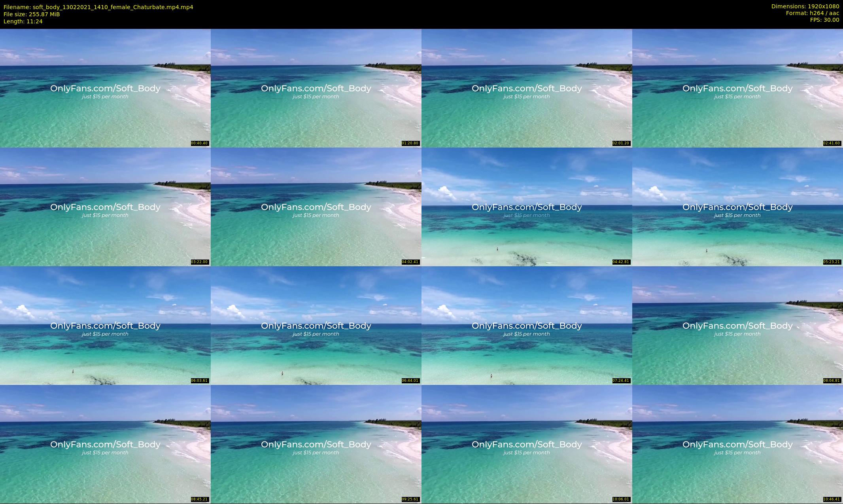Click the 'Length: 11:24' text
The width and height of the screenshot is (843, 504).
[x=23, y=21]
